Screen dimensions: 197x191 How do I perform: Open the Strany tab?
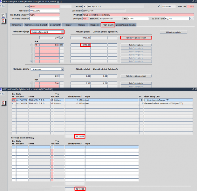(68, 25)
